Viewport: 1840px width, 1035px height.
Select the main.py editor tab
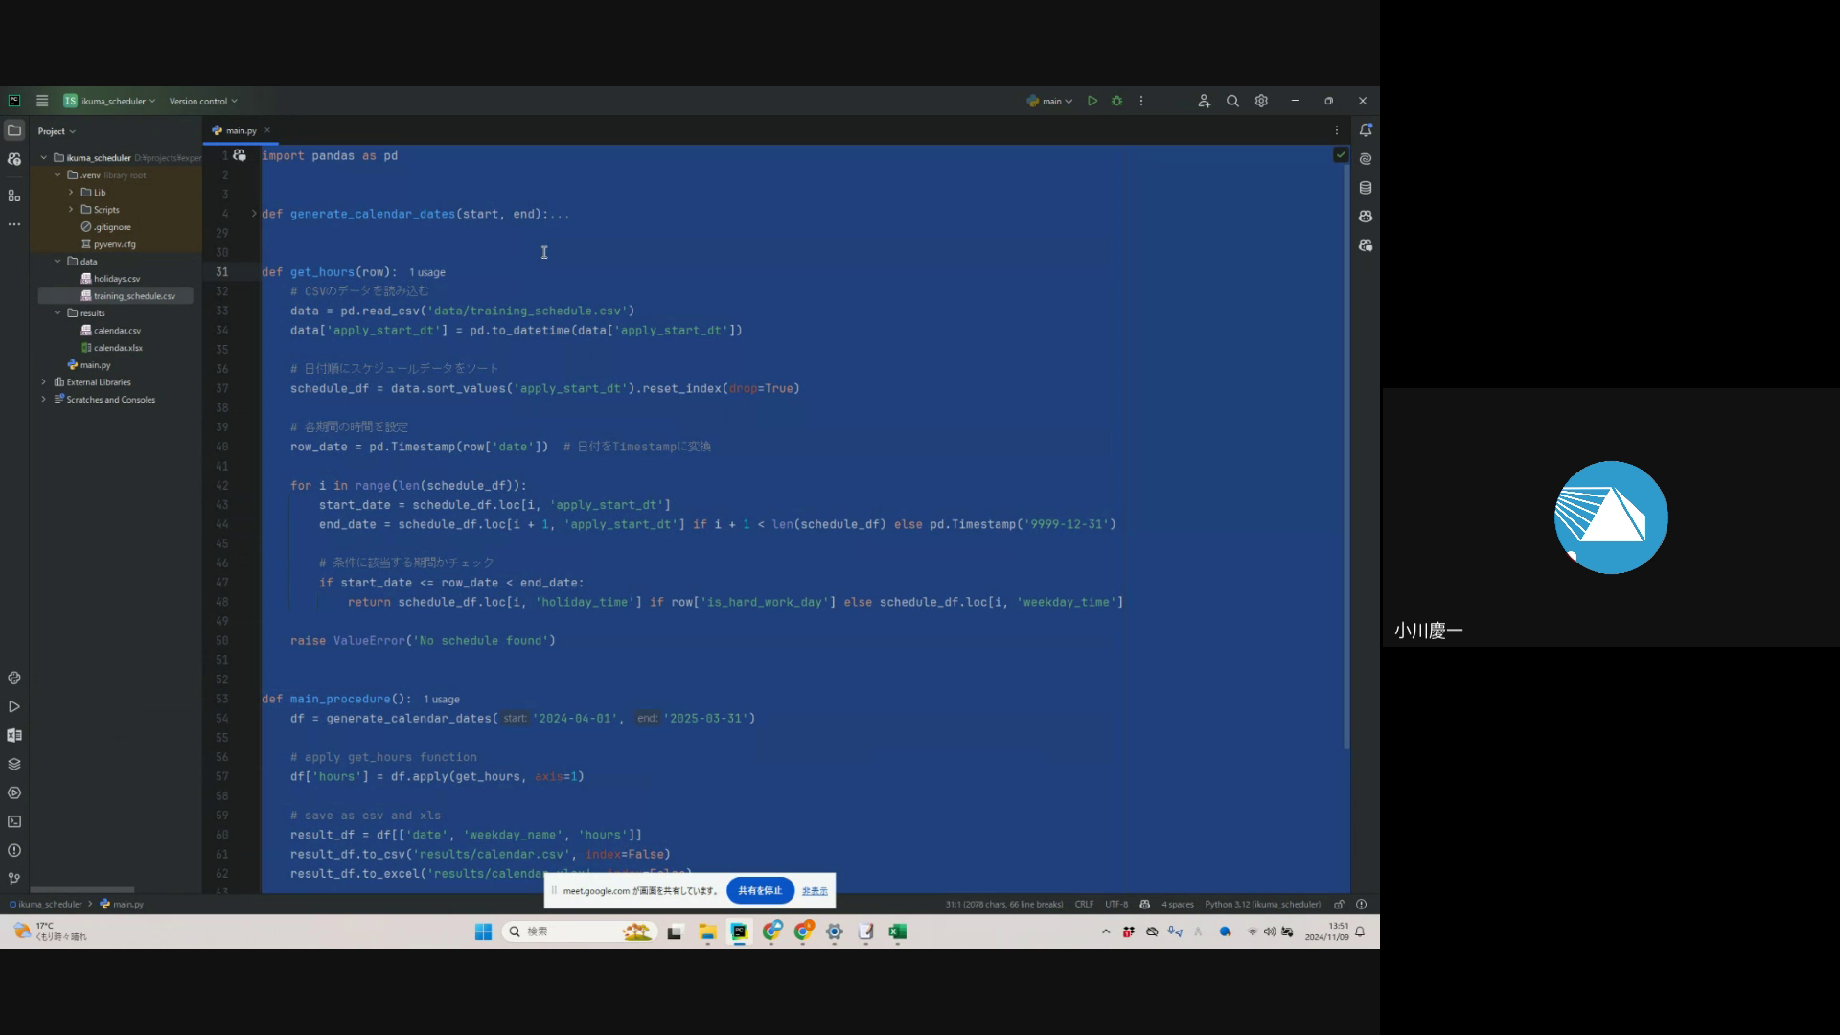(x=241, y=130)
